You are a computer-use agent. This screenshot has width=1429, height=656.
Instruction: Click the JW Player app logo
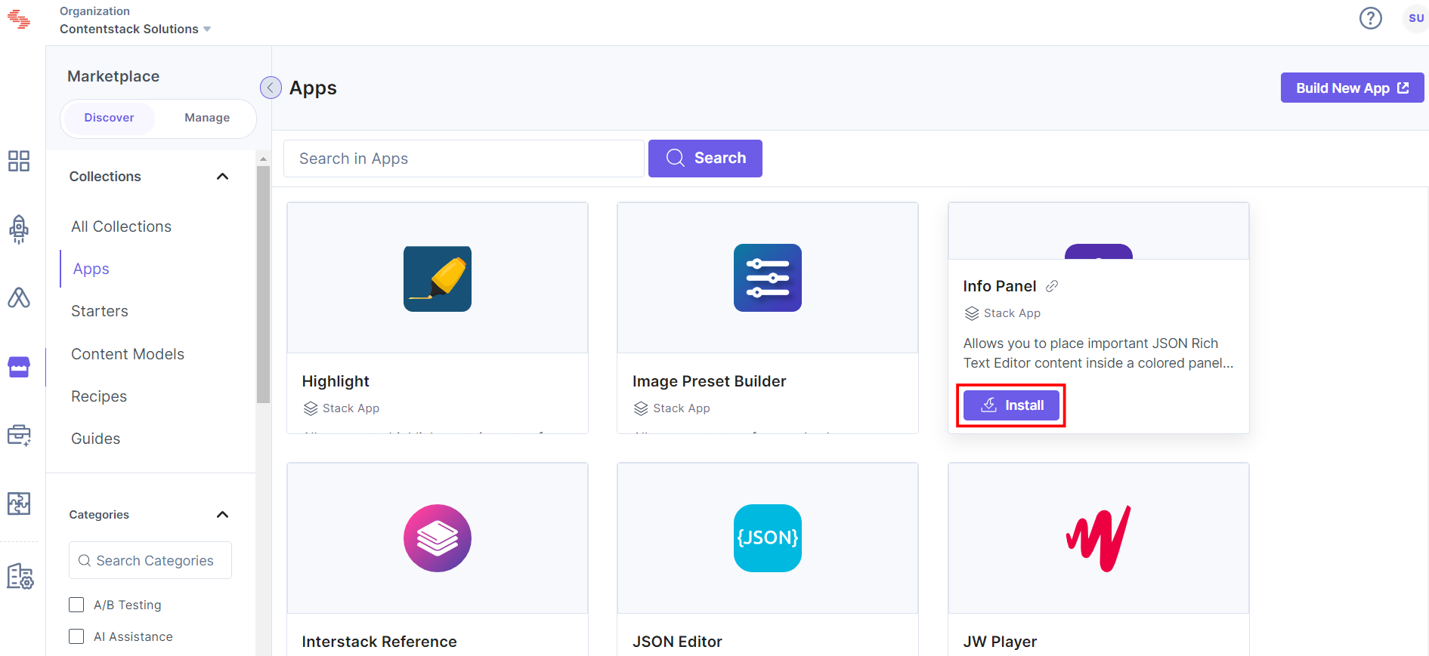[x=1099, y=538]
